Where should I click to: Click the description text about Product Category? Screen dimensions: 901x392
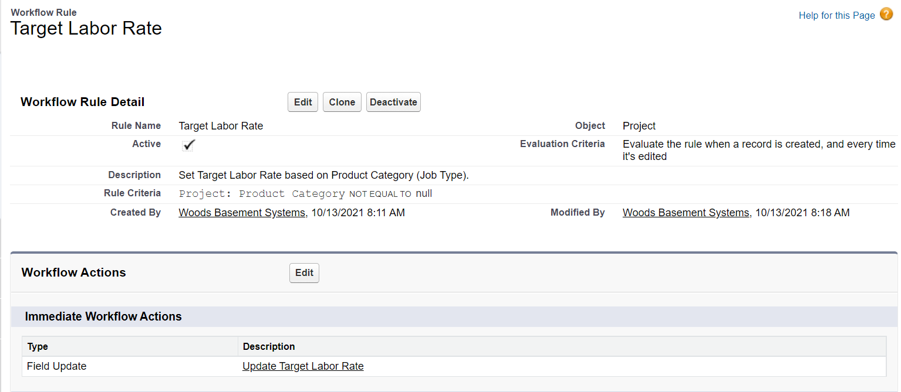click(x=323, y=175)
